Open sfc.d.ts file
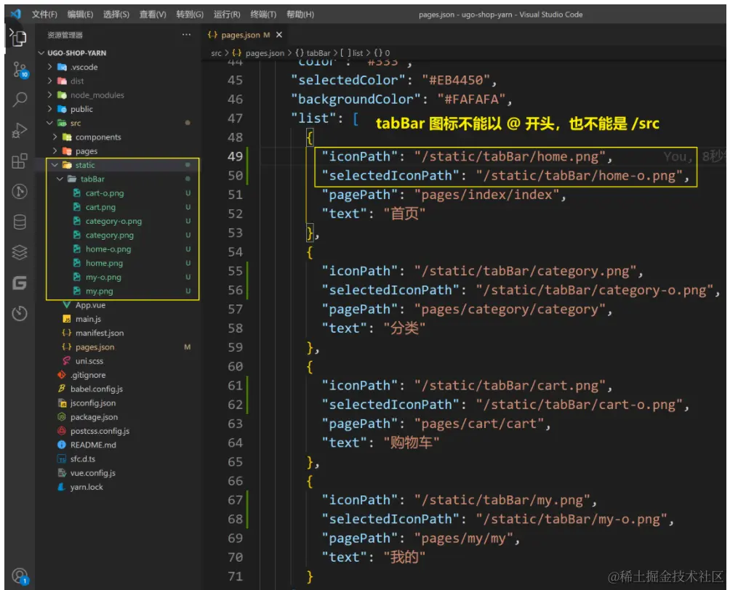Viewport: 730px width, 590px height. [83, 458]
